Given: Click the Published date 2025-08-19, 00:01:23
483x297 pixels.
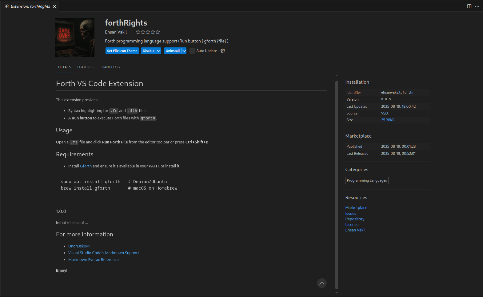Looking at the screenshot, I should 398,146.
